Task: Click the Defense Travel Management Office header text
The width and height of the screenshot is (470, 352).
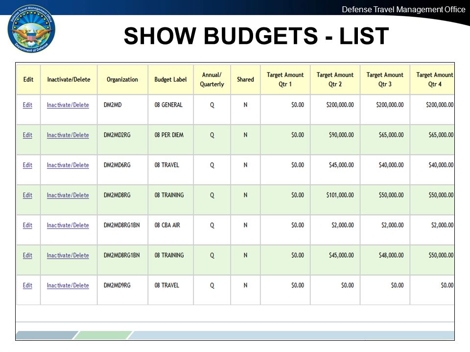Action: (403, 10)
